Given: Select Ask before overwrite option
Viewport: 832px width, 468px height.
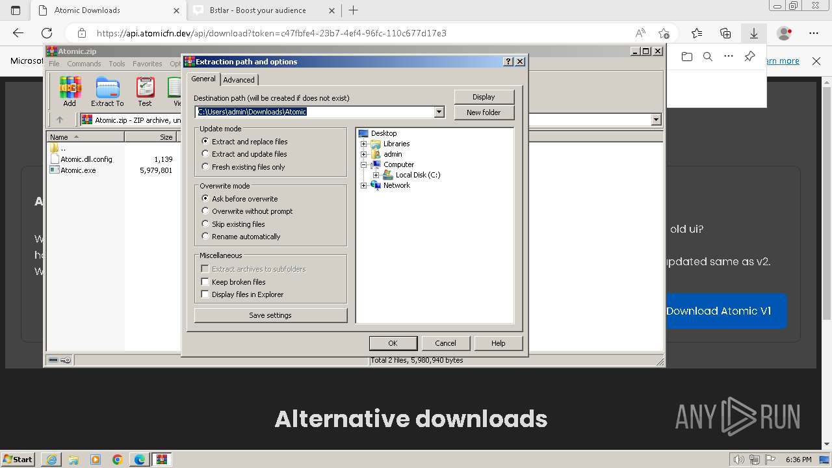Looking at the screenshot, I should (240, 199).
